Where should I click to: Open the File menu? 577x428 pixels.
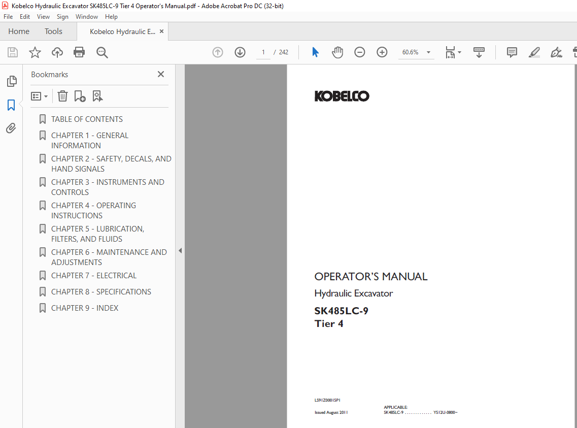tap(8, 17)
